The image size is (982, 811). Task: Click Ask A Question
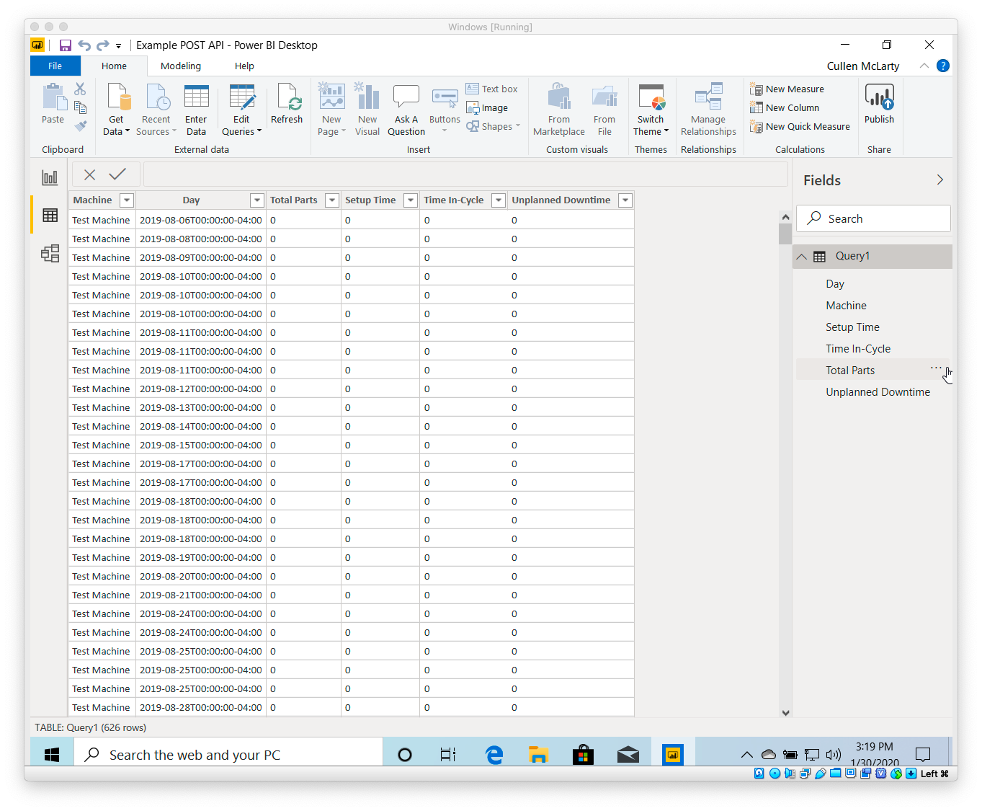[x=406, y=110]
